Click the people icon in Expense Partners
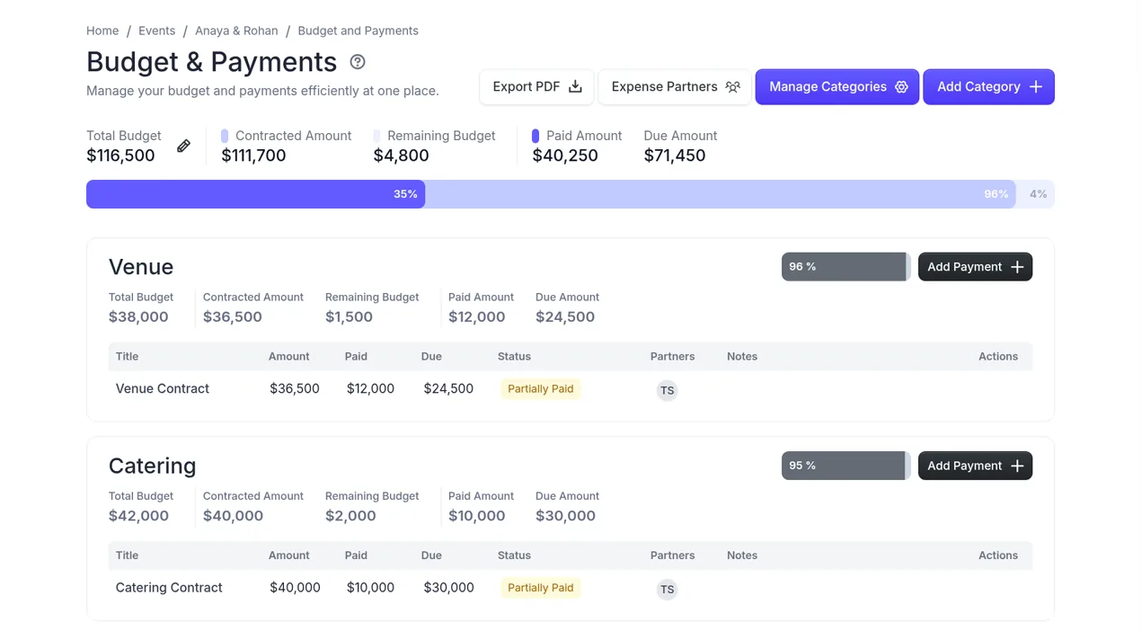 [733, 86]
